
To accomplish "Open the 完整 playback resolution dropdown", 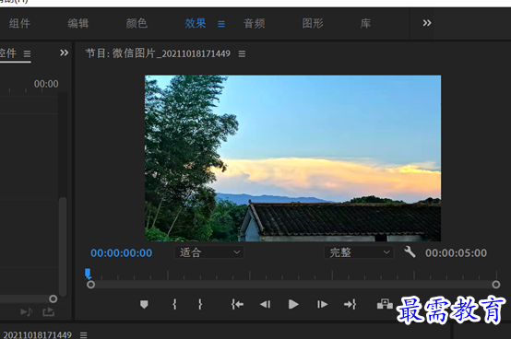I will (359, 252).
